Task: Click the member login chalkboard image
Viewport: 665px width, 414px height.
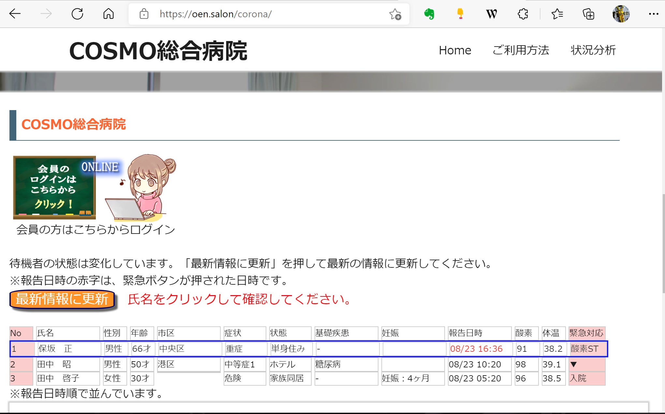Action: pyautogui.click(x=54, y=187)
